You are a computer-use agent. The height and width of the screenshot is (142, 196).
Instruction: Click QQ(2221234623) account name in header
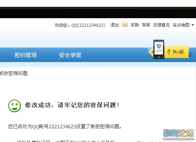[88, 25]
